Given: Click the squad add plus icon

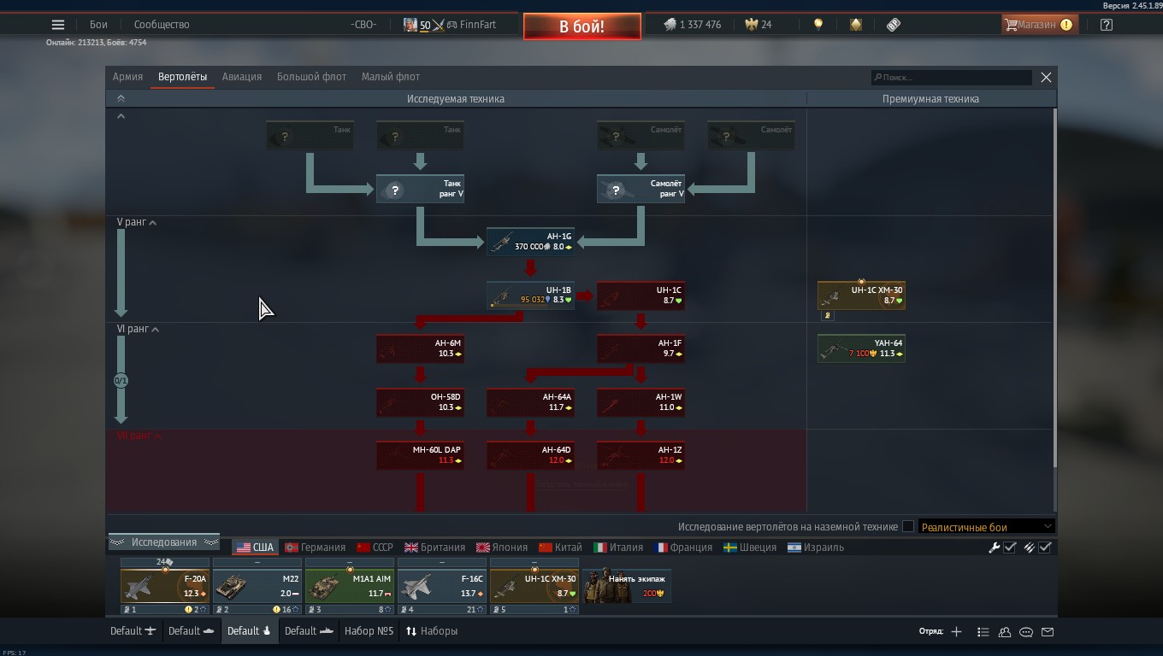Looking at the screenshot, I should (x=956, y=631).
